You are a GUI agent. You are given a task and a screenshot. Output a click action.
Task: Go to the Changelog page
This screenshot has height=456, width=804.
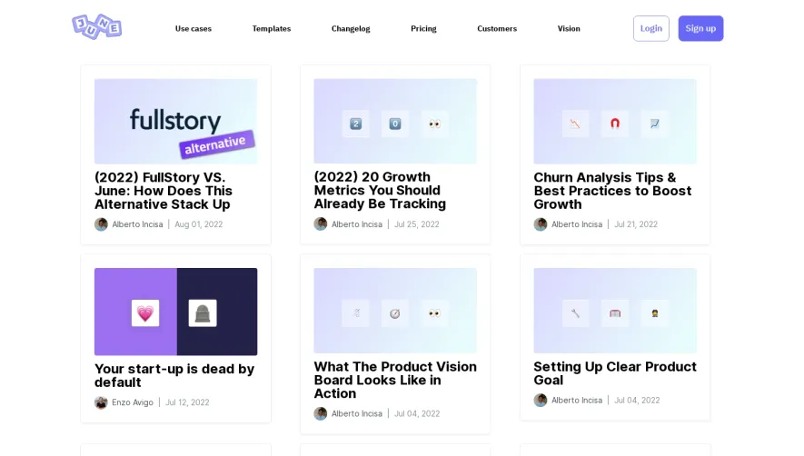click(351, 29)
